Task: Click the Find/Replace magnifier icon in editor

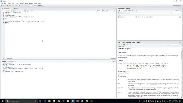Action: tap(25, 11)
